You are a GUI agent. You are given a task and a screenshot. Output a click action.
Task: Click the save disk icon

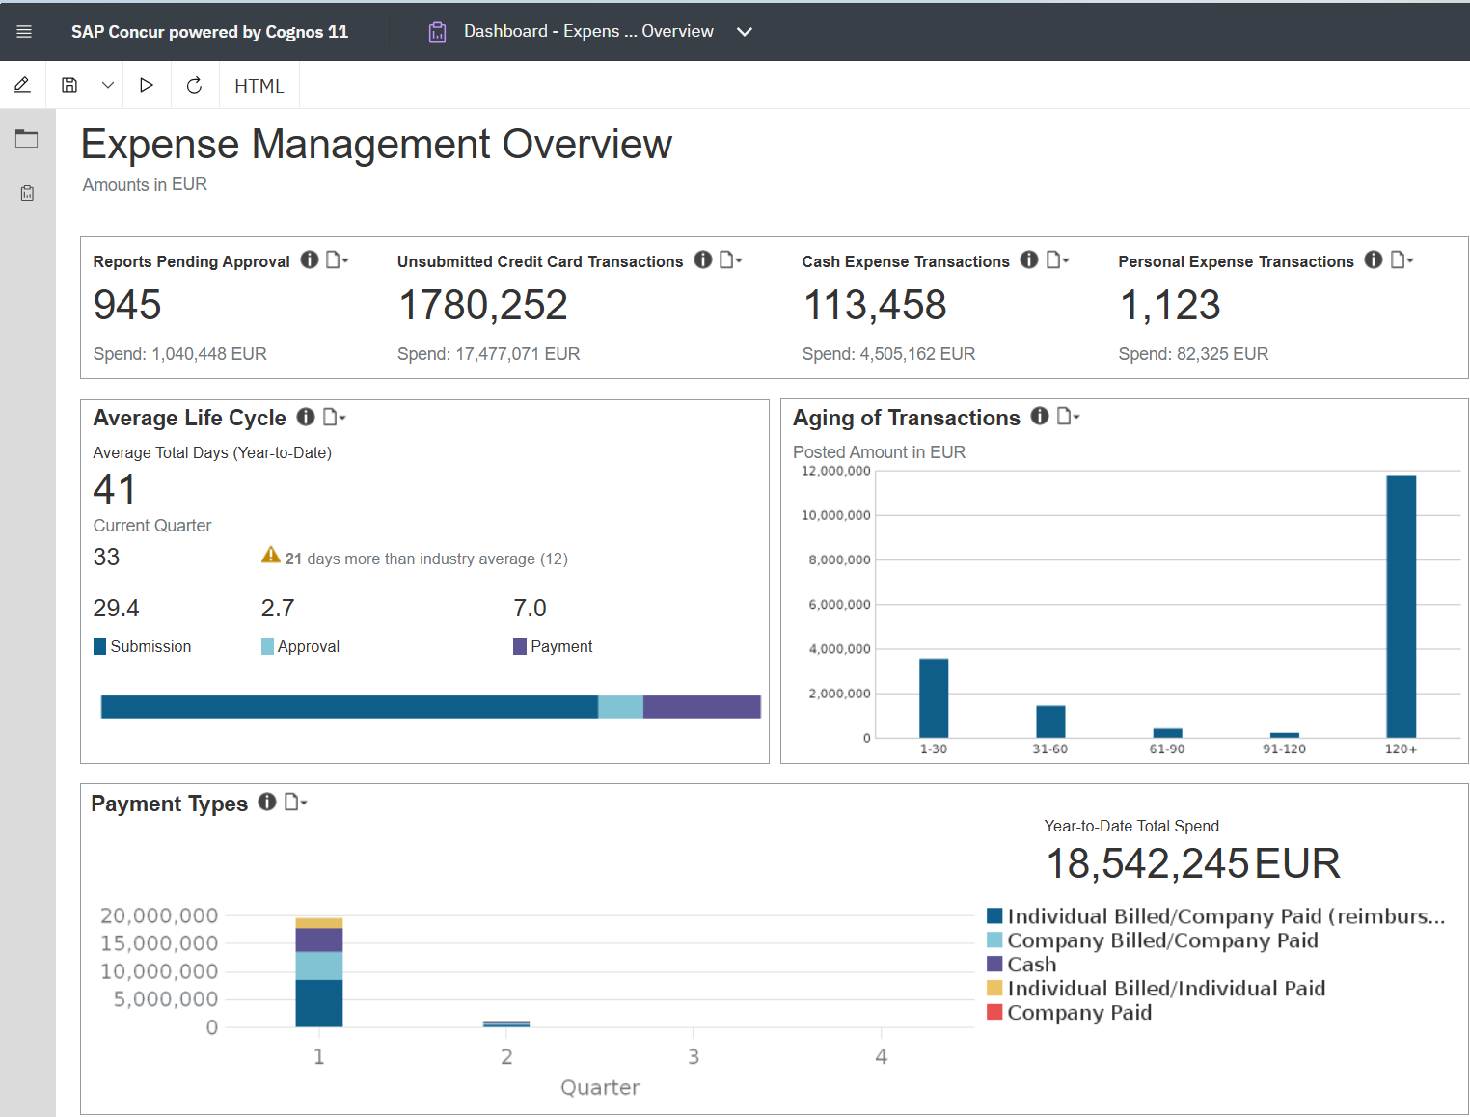point(69,85)
